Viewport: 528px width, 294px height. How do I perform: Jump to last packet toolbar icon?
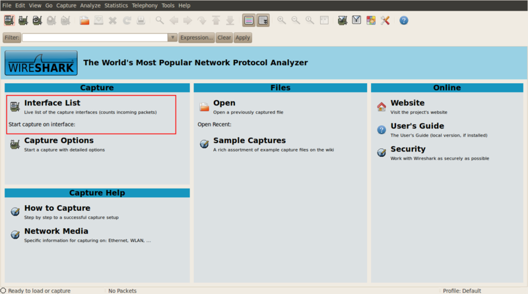tap(230, 20)
